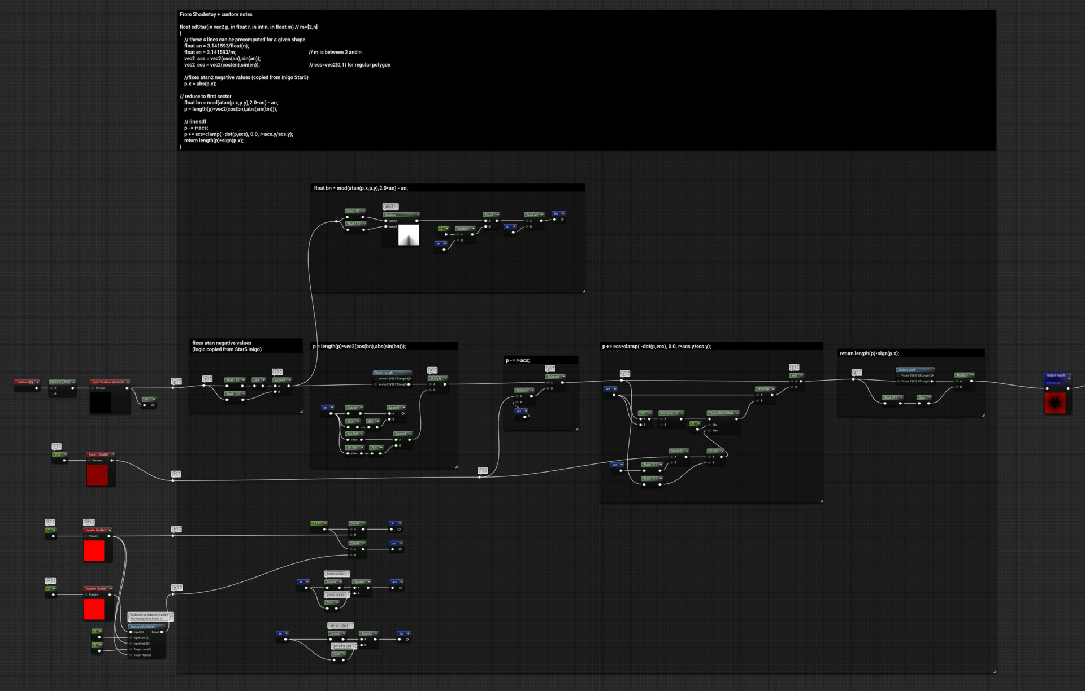Select the acs named reroute declaration node
Image resolution: width=1085 pixels, height=691 pixels.
[x=396, y=582]
